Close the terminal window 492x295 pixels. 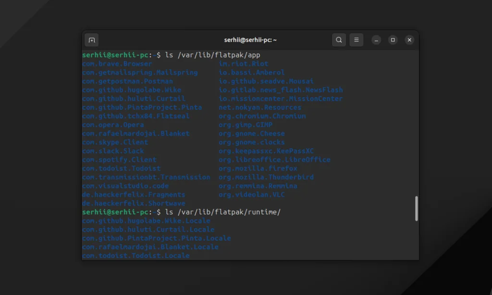(409, 40)
